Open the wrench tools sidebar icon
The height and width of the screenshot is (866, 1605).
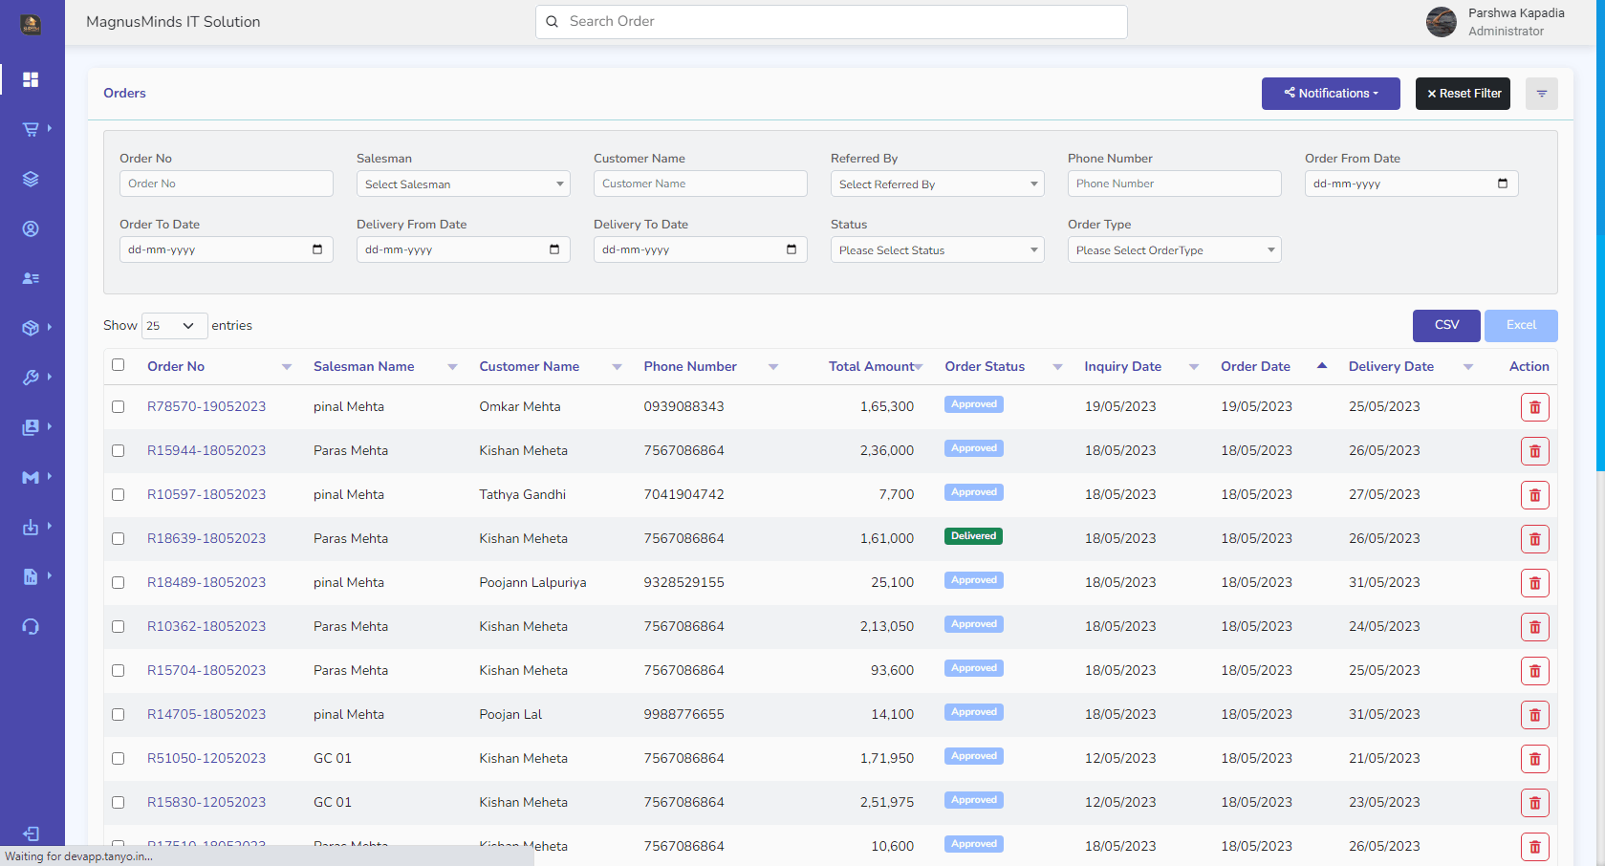coord(31,378)
